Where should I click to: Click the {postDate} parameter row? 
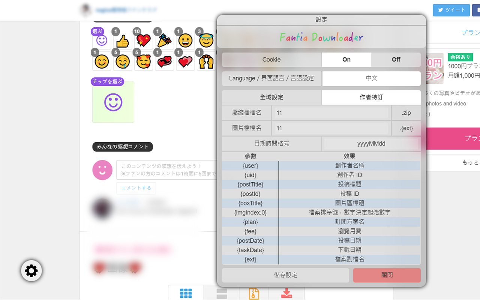click(x=321, y=241)
